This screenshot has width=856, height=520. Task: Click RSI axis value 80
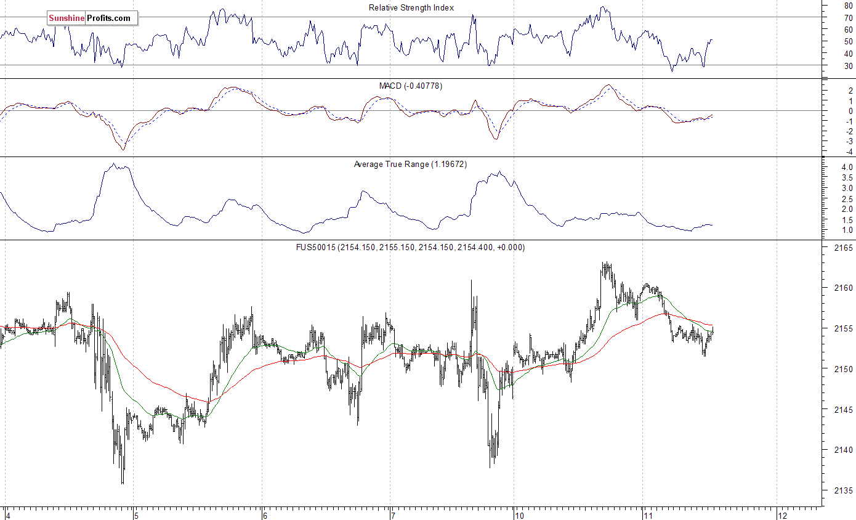point(848,5)
